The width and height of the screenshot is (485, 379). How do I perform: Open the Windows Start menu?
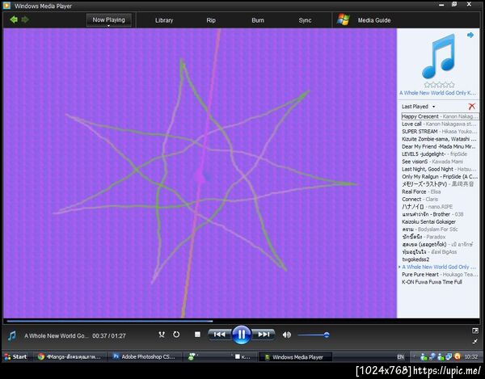coord(15,356)
